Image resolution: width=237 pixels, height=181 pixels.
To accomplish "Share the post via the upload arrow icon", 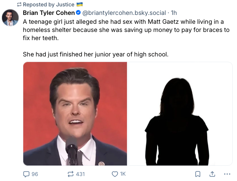I will pyautogui.click(x=213, y=174).
